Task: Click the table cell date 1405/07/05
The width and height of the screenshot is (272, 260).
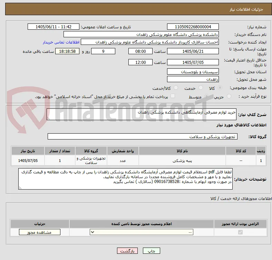Action: coord(28,161)
